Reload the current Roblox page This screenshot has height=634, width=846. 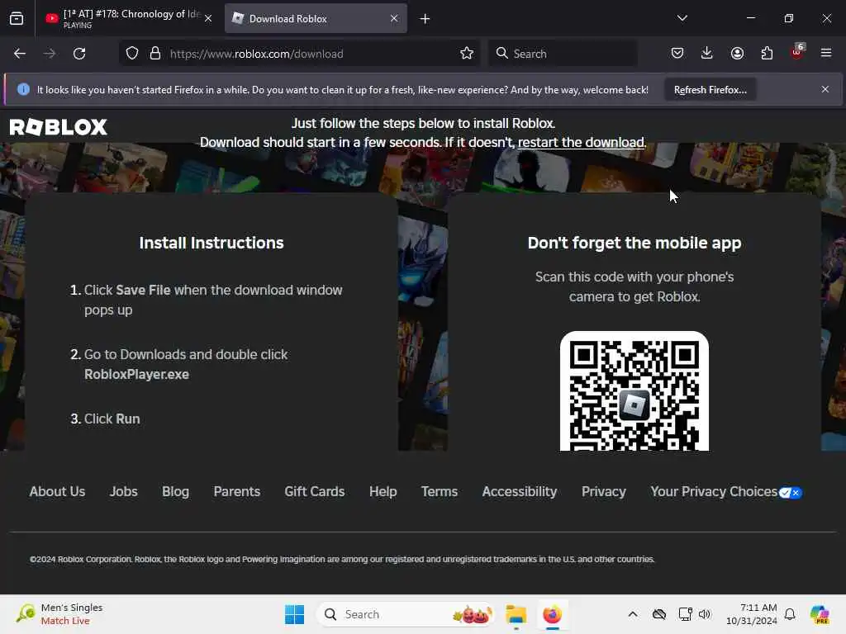point(79,54)
